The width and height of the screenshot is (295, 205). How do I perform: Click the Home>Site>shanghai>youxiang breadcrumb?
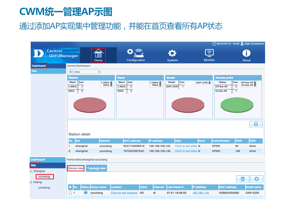coord(87,159)
